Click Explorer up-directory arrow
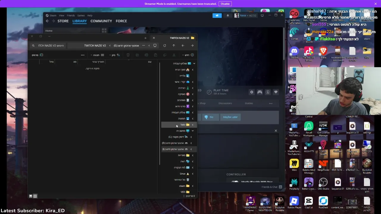381x214 pixels. (x=174, y=45)
